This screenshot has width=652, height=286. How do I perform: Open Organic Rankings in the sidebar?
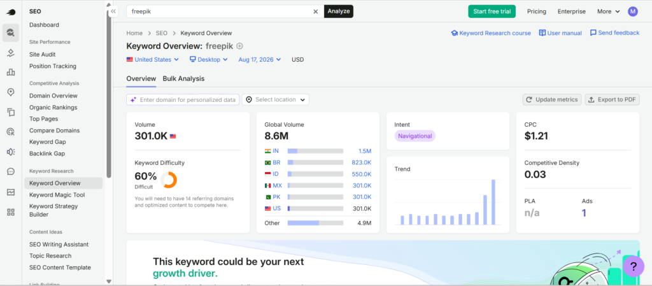[53, 107]
